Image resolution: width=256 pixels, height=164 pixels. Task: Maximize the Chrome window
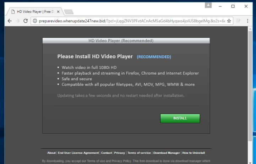click(233, 6)
